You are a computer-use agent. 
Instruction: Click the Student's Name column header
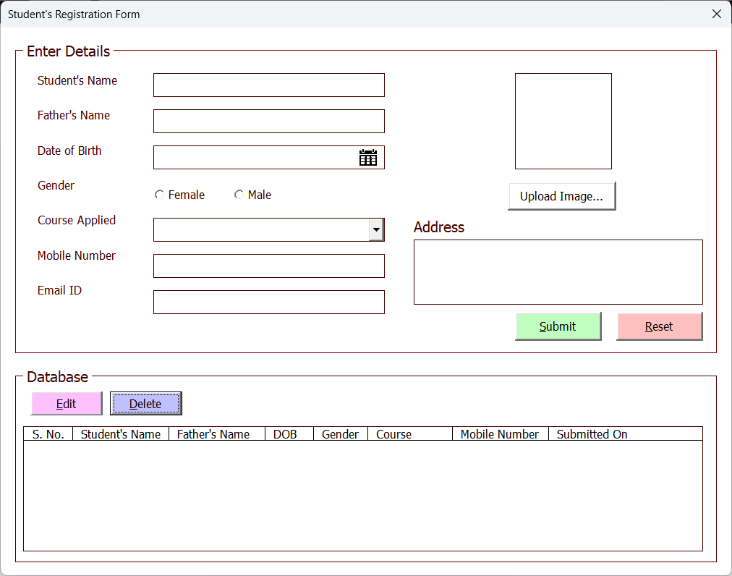[x=121, y=434]
